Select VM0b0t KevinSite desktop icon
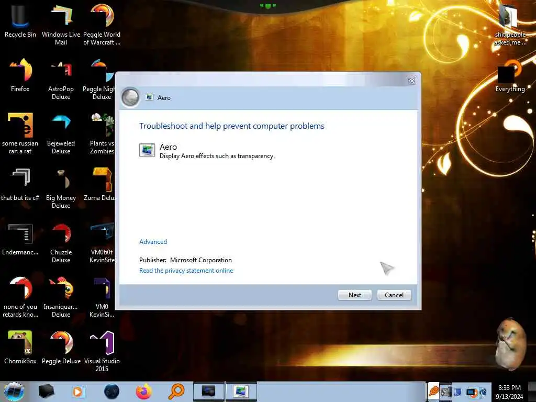Screen dimensions: 536x402 [x=102, y=242]
